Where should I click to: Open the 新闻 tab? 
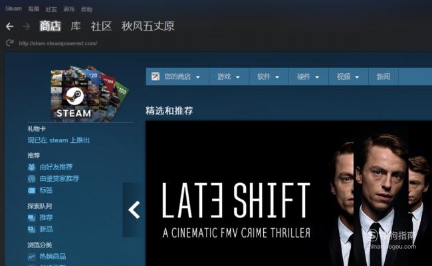(x=383, y=76)
